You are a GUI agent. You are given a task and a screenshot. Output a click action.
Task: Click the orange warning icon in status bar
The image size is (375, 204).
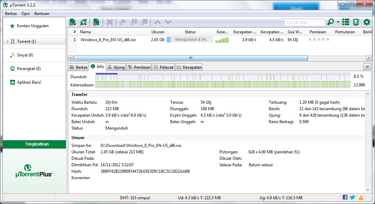pyautogui.click(x=361, y=198)
